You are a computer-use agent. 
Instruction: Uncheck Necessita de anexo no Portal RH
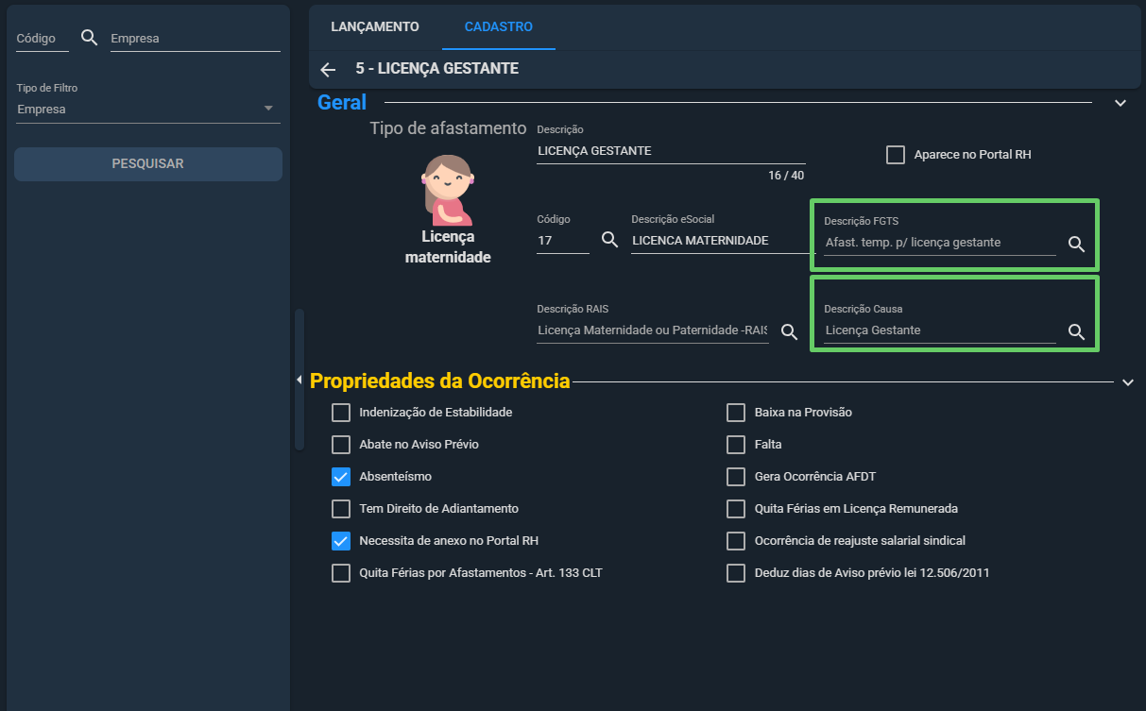[341, 541]
